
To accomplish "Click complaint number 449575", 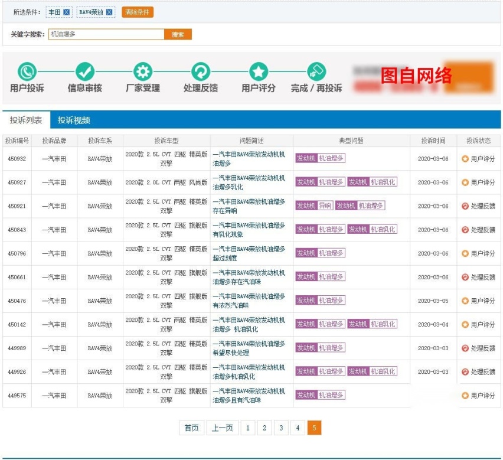I will point(17,396).
